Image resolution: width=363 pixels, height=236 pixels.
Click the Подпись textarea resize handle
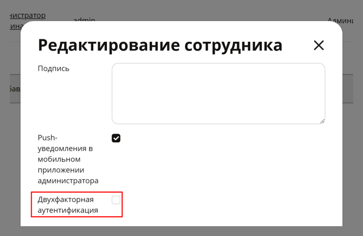point(322,121)
